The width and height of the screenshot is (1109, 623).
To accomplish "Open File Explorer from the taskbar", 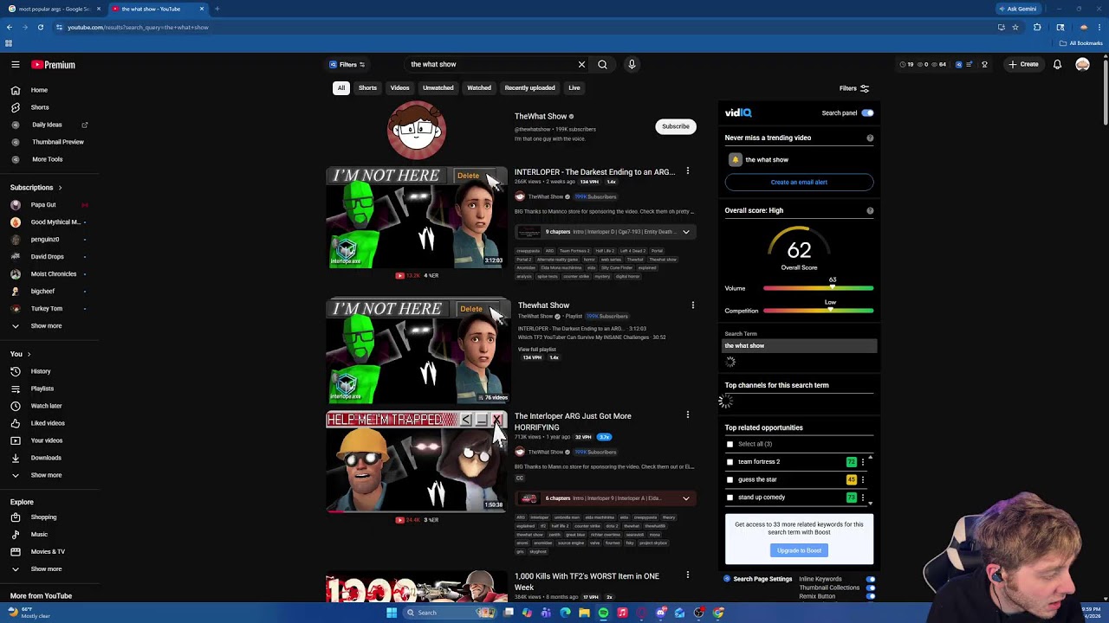I will tap(584, 613).
